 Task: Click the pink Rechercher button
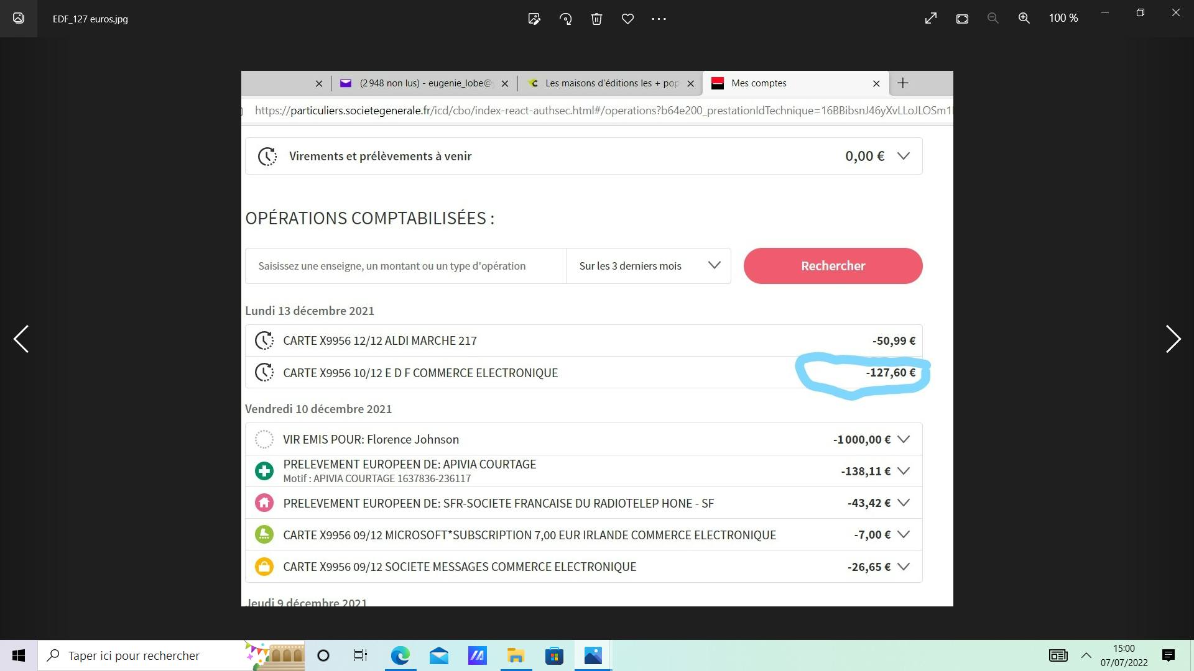coord(833,266)
